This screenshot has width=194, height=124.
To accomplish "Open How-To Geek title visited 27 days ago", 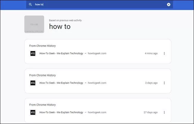I will (61, 112).
